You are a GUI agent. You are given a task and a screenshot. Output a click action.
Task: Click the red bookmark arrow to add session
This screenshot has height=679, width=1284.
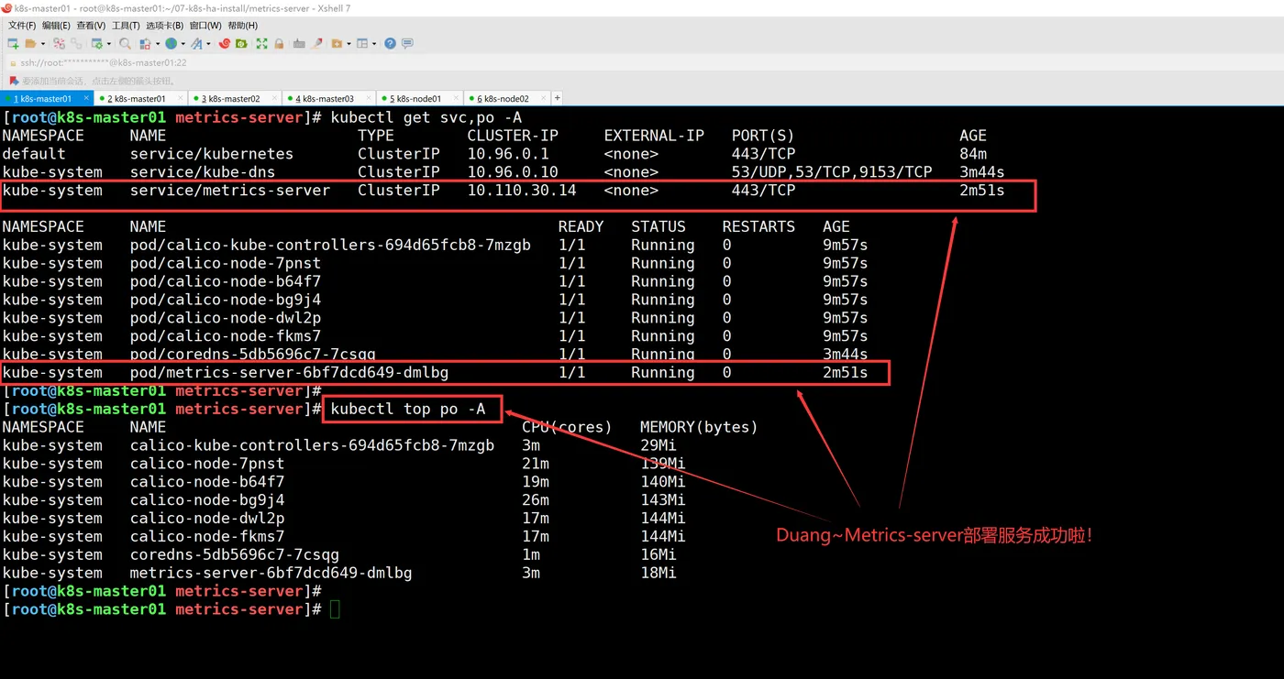(x=14, y=81)
